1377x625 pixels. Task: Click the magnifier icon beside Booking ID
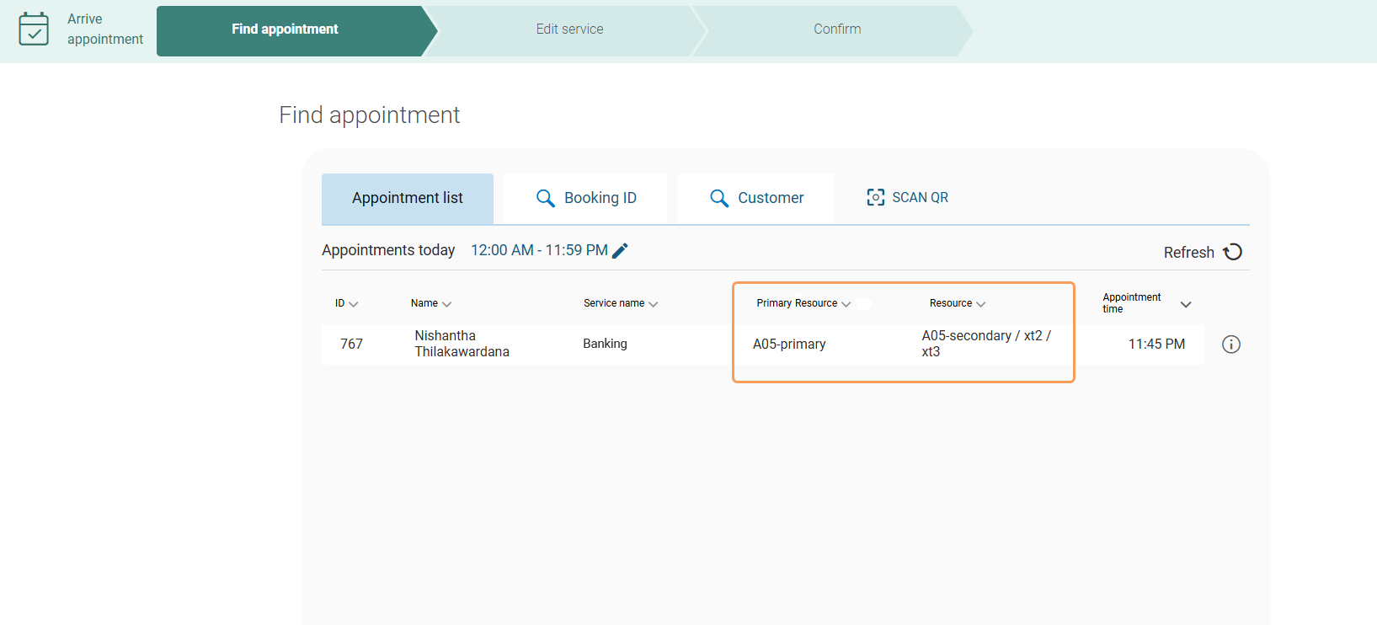coord(545,198)
